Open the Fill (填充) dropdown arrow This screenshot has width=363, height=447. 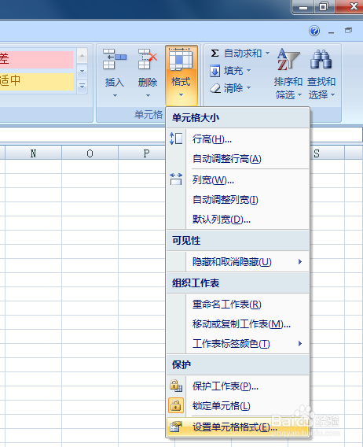(x=248, y=70)
